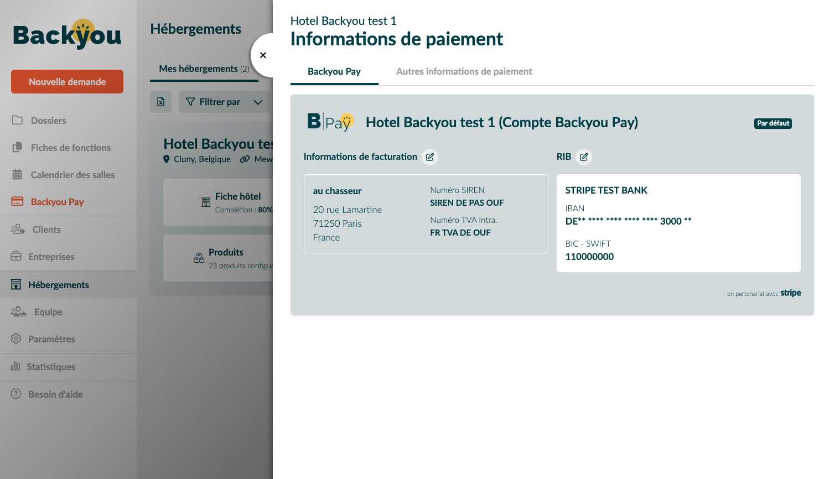Click SIREN DE PAS OUF value

coord(467,203)
